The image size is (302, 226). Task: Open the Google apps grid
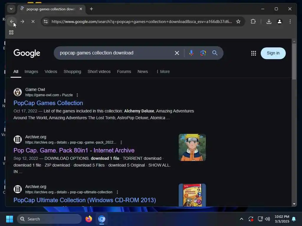[x=253, y=53]
